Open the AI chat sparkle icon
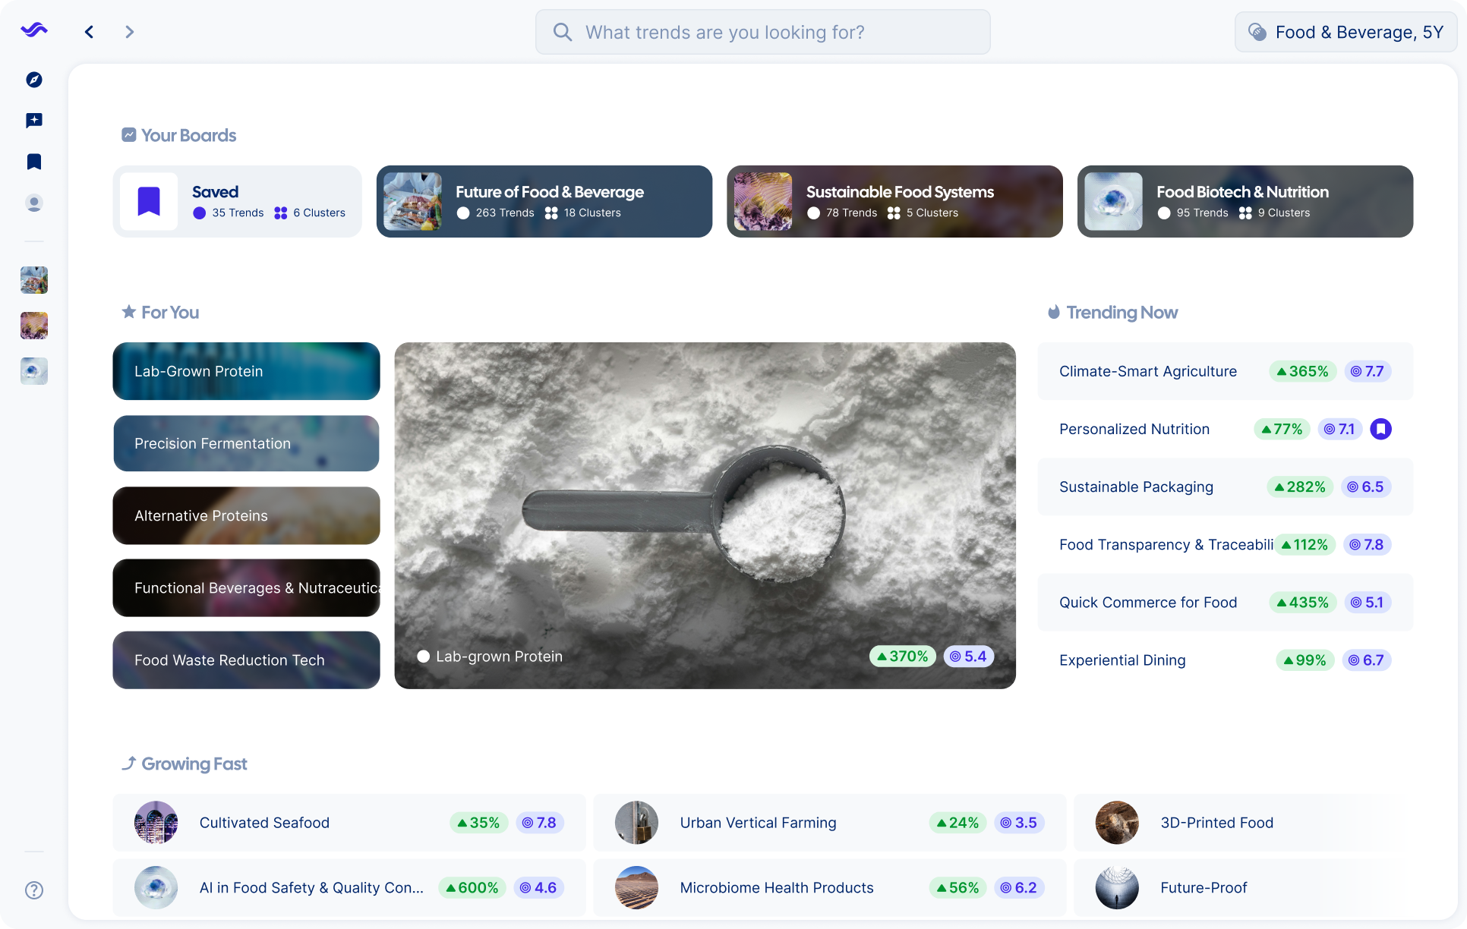1467x929 pixels. 34,121
